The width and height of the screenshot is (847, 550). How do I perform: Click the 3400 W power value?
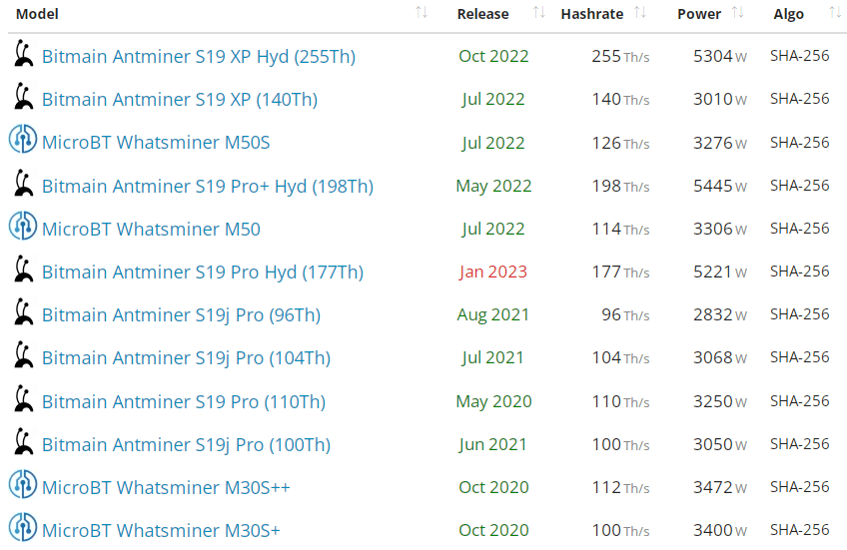click(720, 531)
